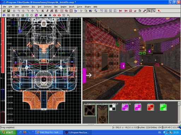181x135 pixels.
Task: Click texture browser scrollbar down arrow
Action: (x=179, y=122)
